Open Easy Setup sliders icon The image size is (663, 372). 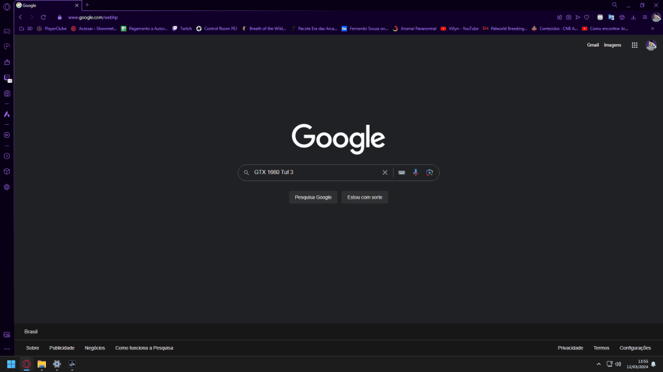[645, 17]
